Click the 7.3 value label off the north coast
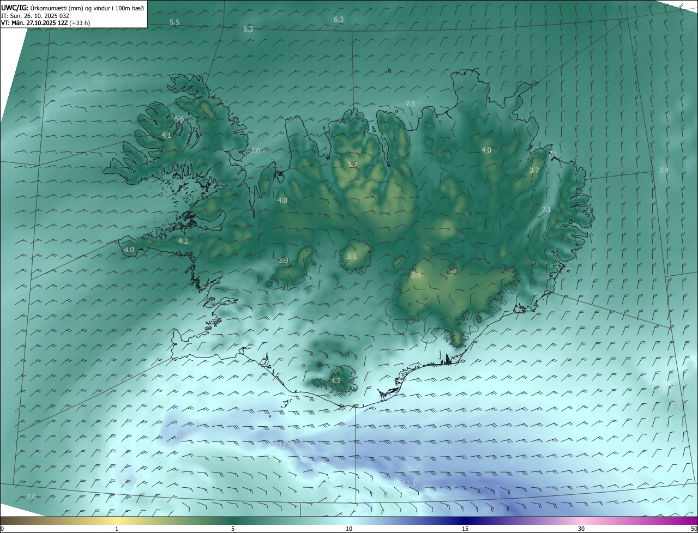 tap(410, 104)
